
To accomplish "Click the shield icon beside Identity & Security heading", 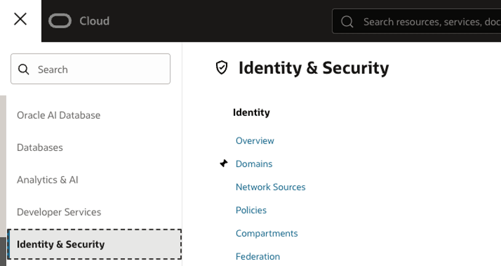I will tap(222, 68).
